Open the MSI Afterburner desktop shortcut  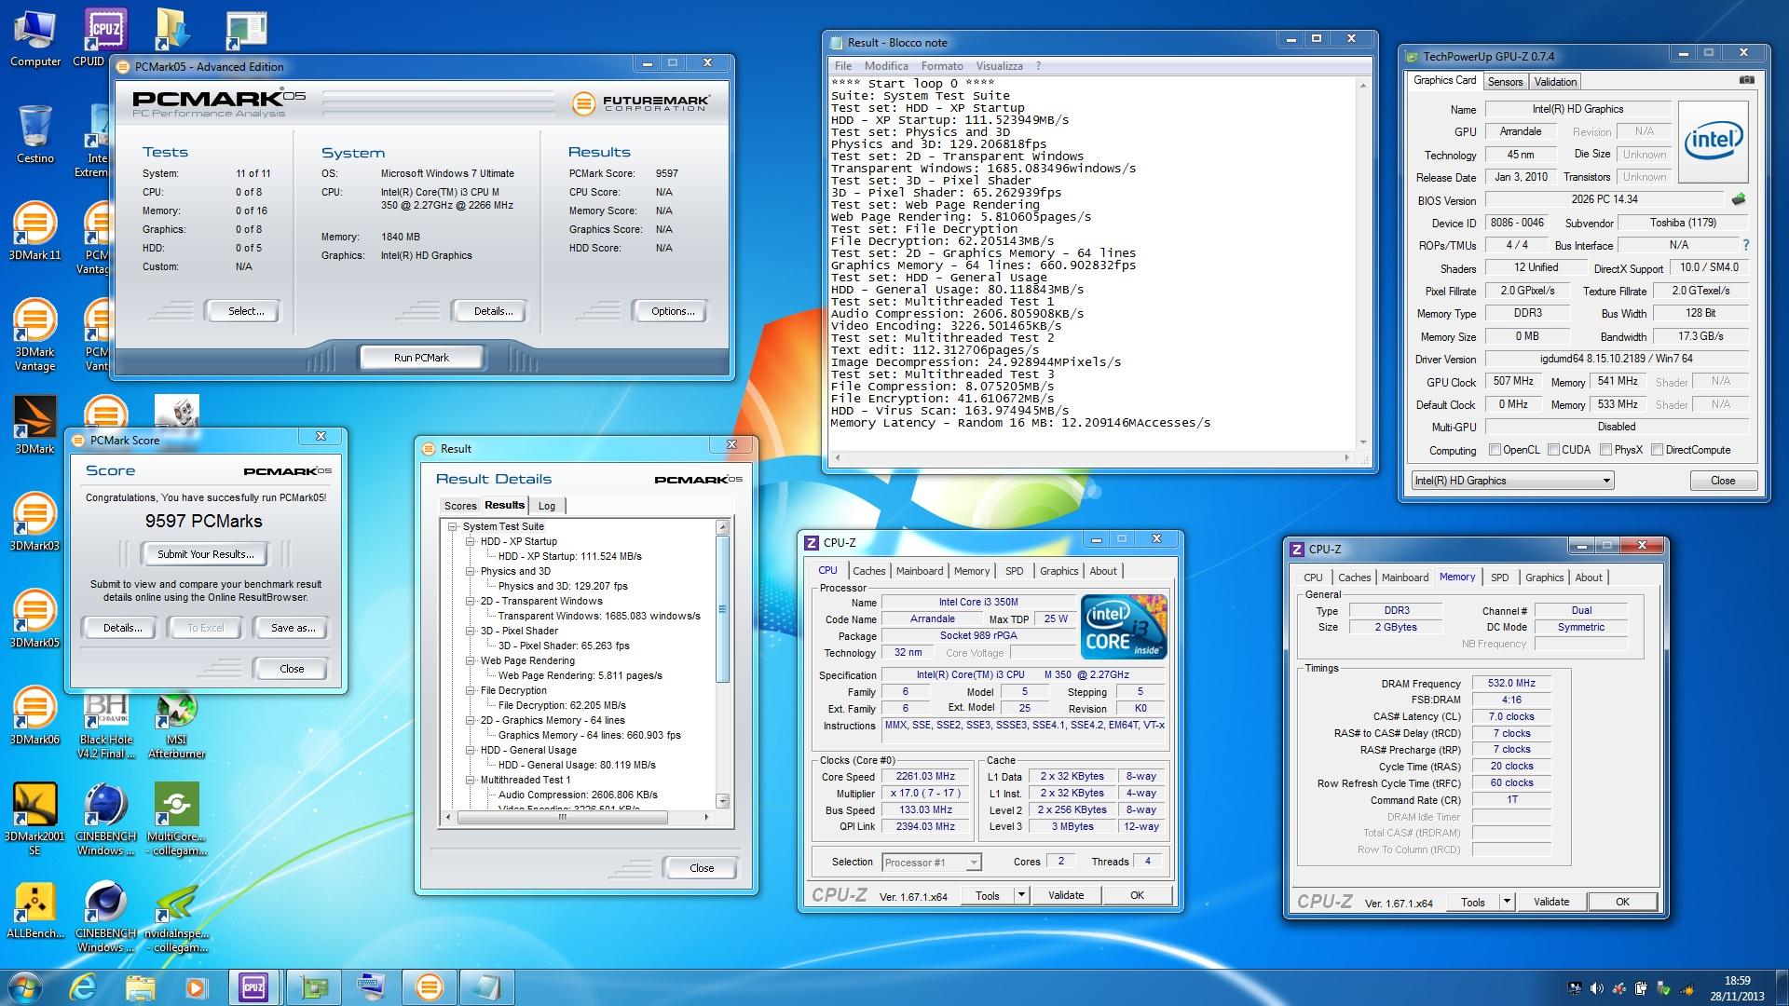pos(176,727)
